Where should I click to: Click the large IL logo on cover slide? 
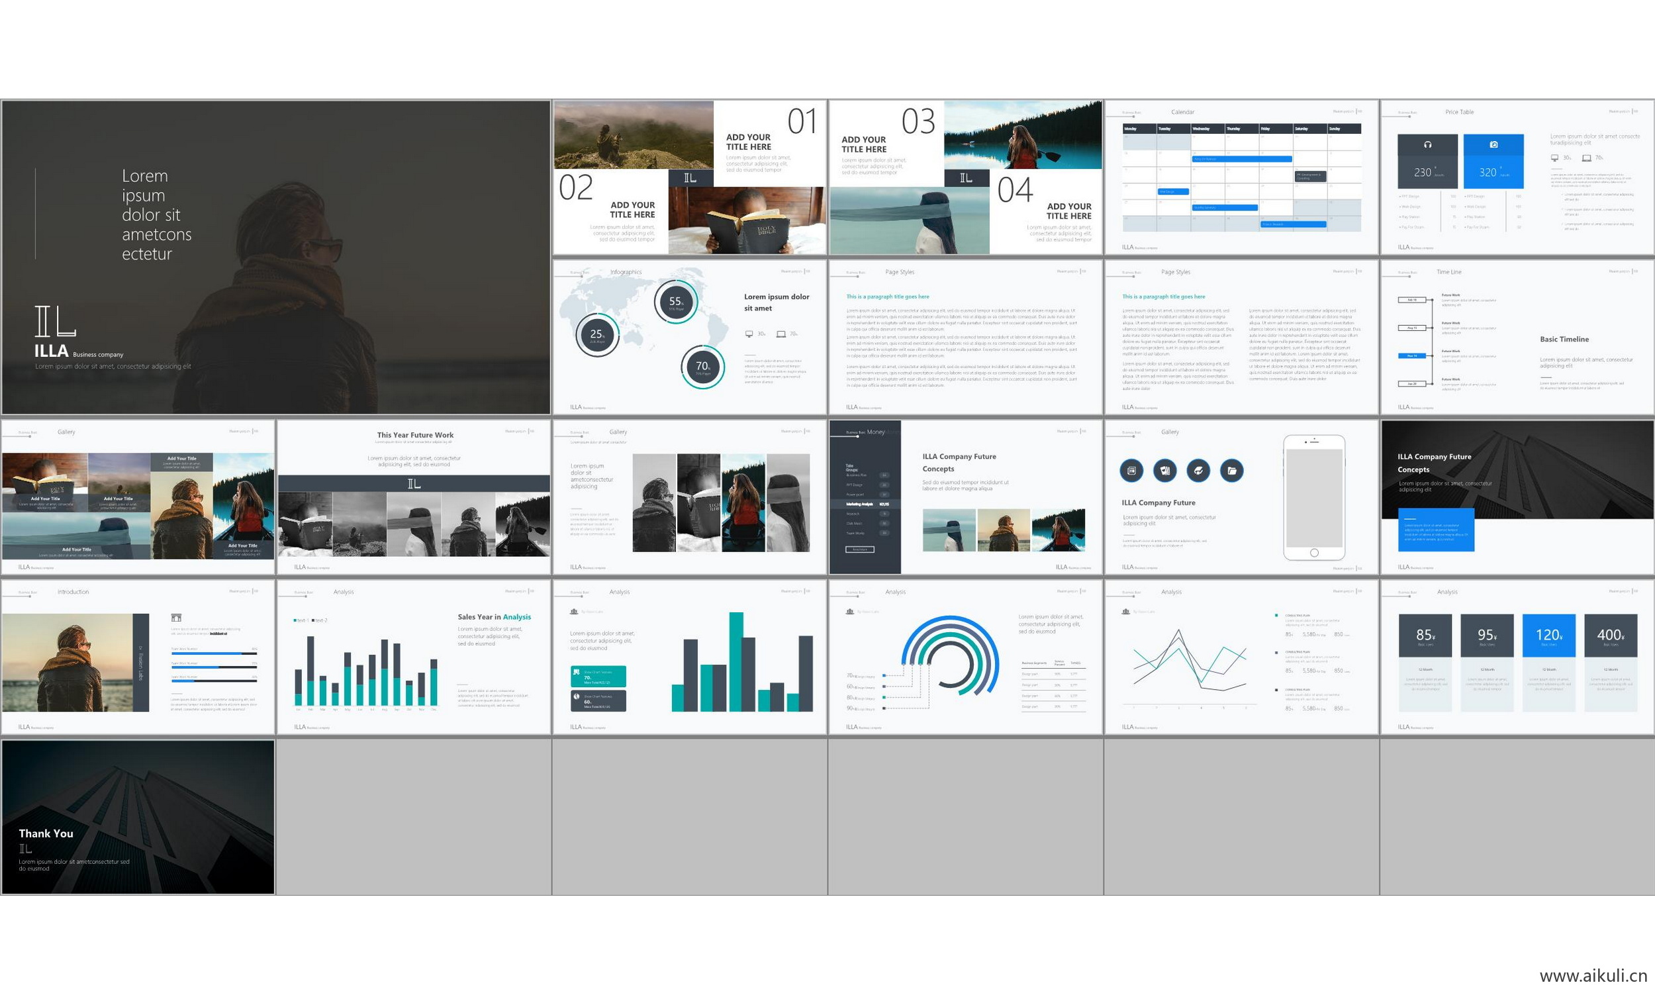pyautogui.click(x=55, y=321)
